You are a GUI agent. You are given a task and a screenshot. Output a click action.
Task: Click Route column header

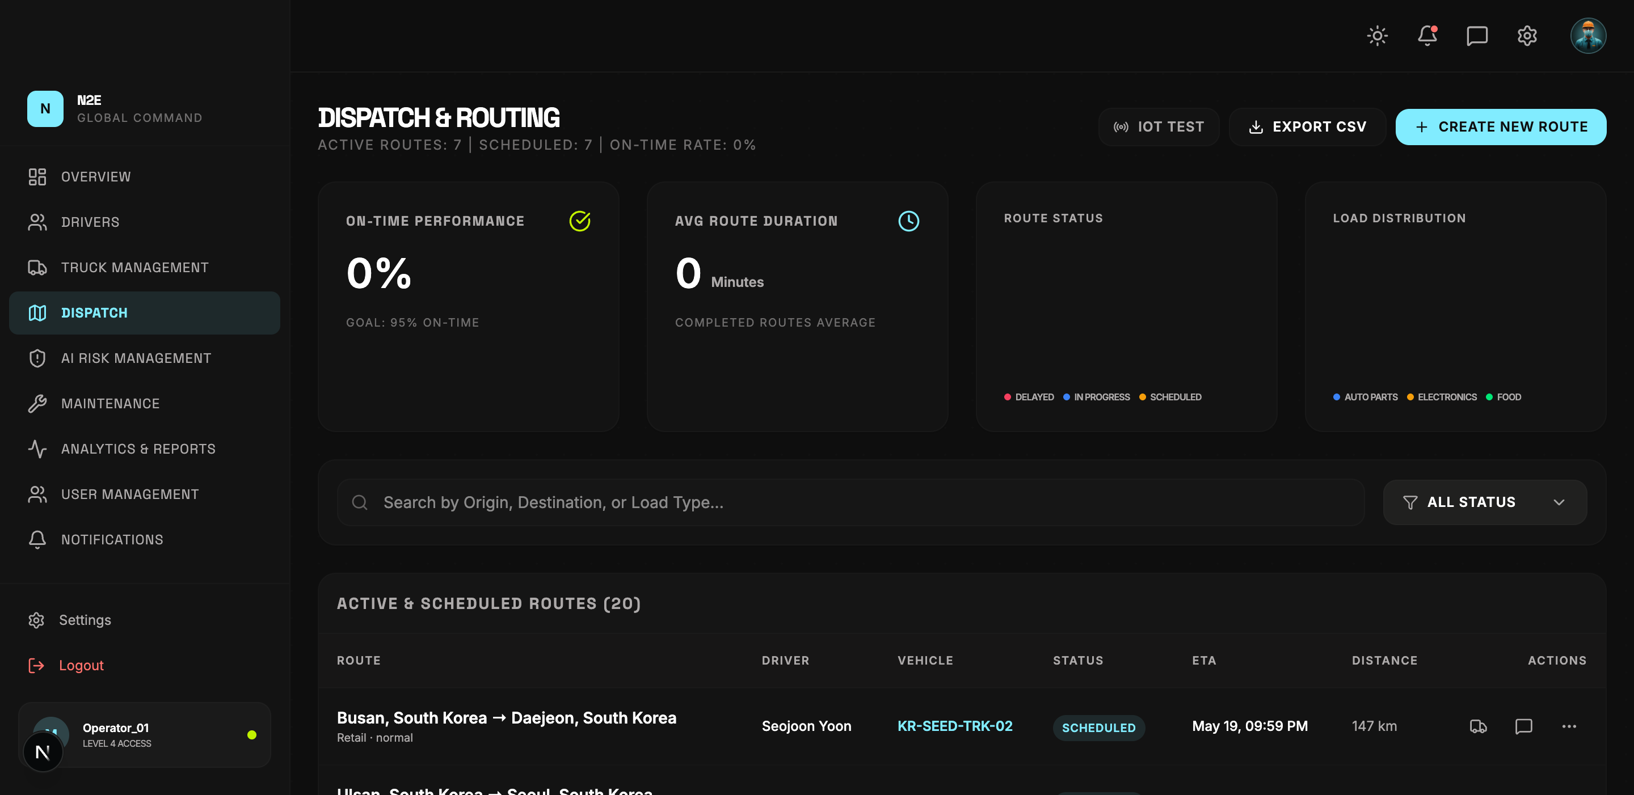(359, 661)
